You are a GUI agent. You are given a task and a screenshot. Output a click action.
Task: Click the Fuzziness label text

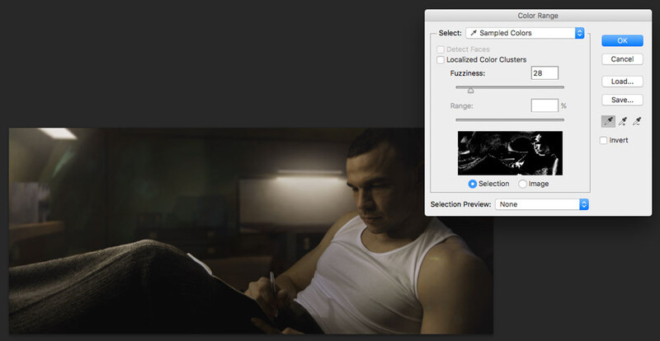click(x=468, y=73)
